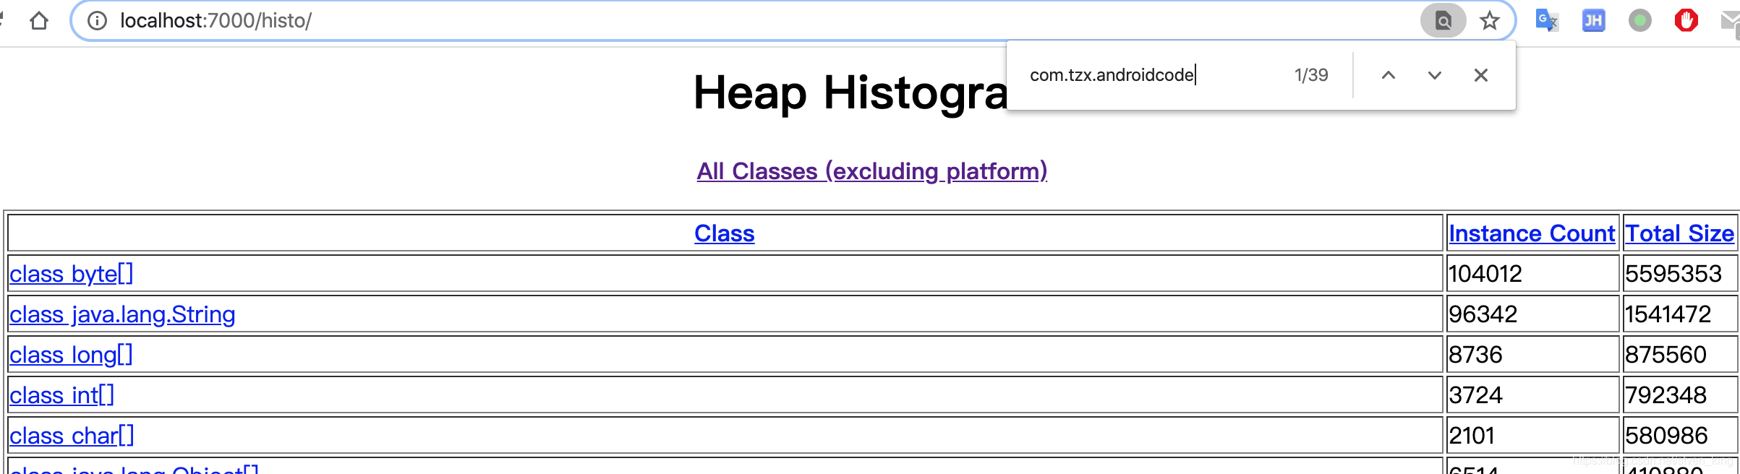This screenshot has height=474, width=1740.
Task: Open the site info icon in address bar
Action: 97,21
